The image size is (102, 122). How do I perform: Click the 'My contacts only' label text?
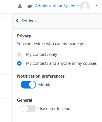(41, 54)
